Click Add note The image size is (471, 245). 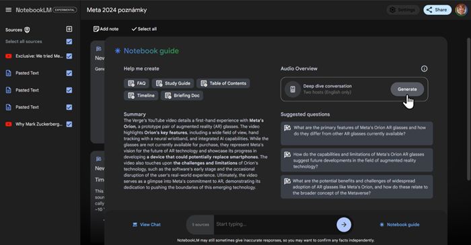coord(106,29)
